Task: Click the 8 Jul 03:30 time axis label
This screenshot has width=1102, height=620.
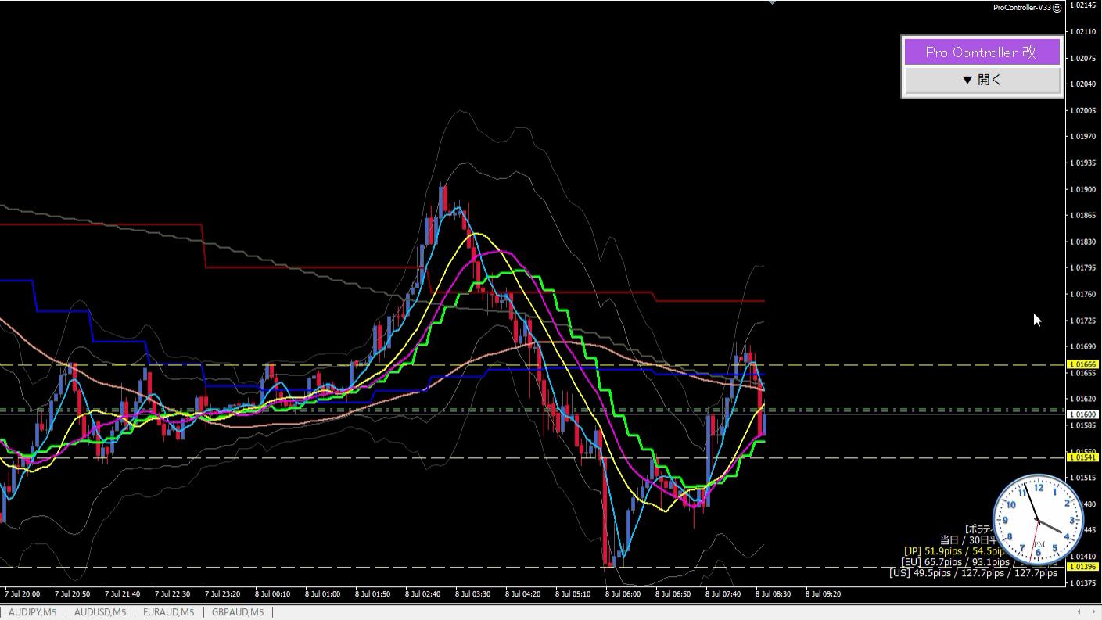Action: [472, 594]
